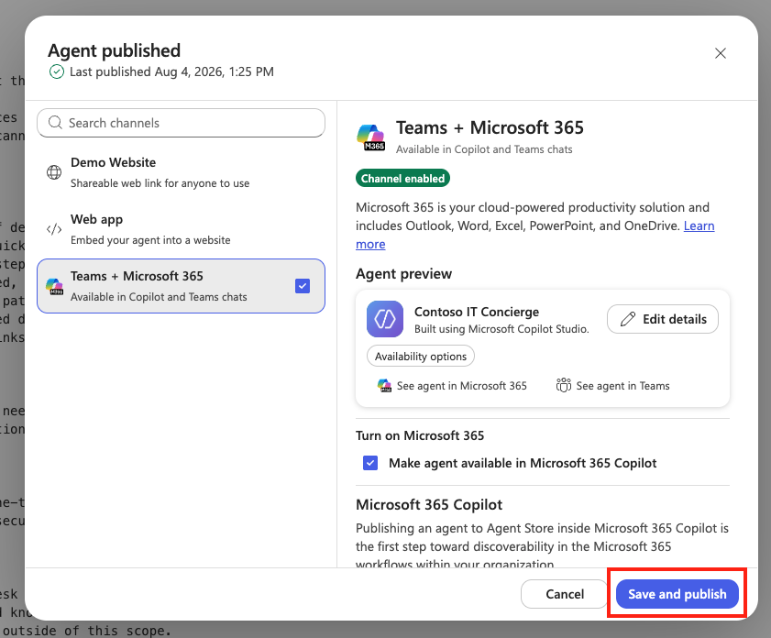Click the Channel enabled badge
771x638 pixels.
(402, 179)
